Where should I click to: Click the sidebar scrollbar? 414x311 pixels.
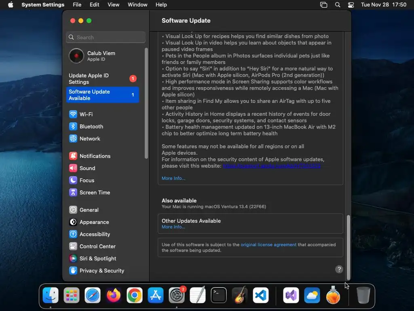point(146,103)
